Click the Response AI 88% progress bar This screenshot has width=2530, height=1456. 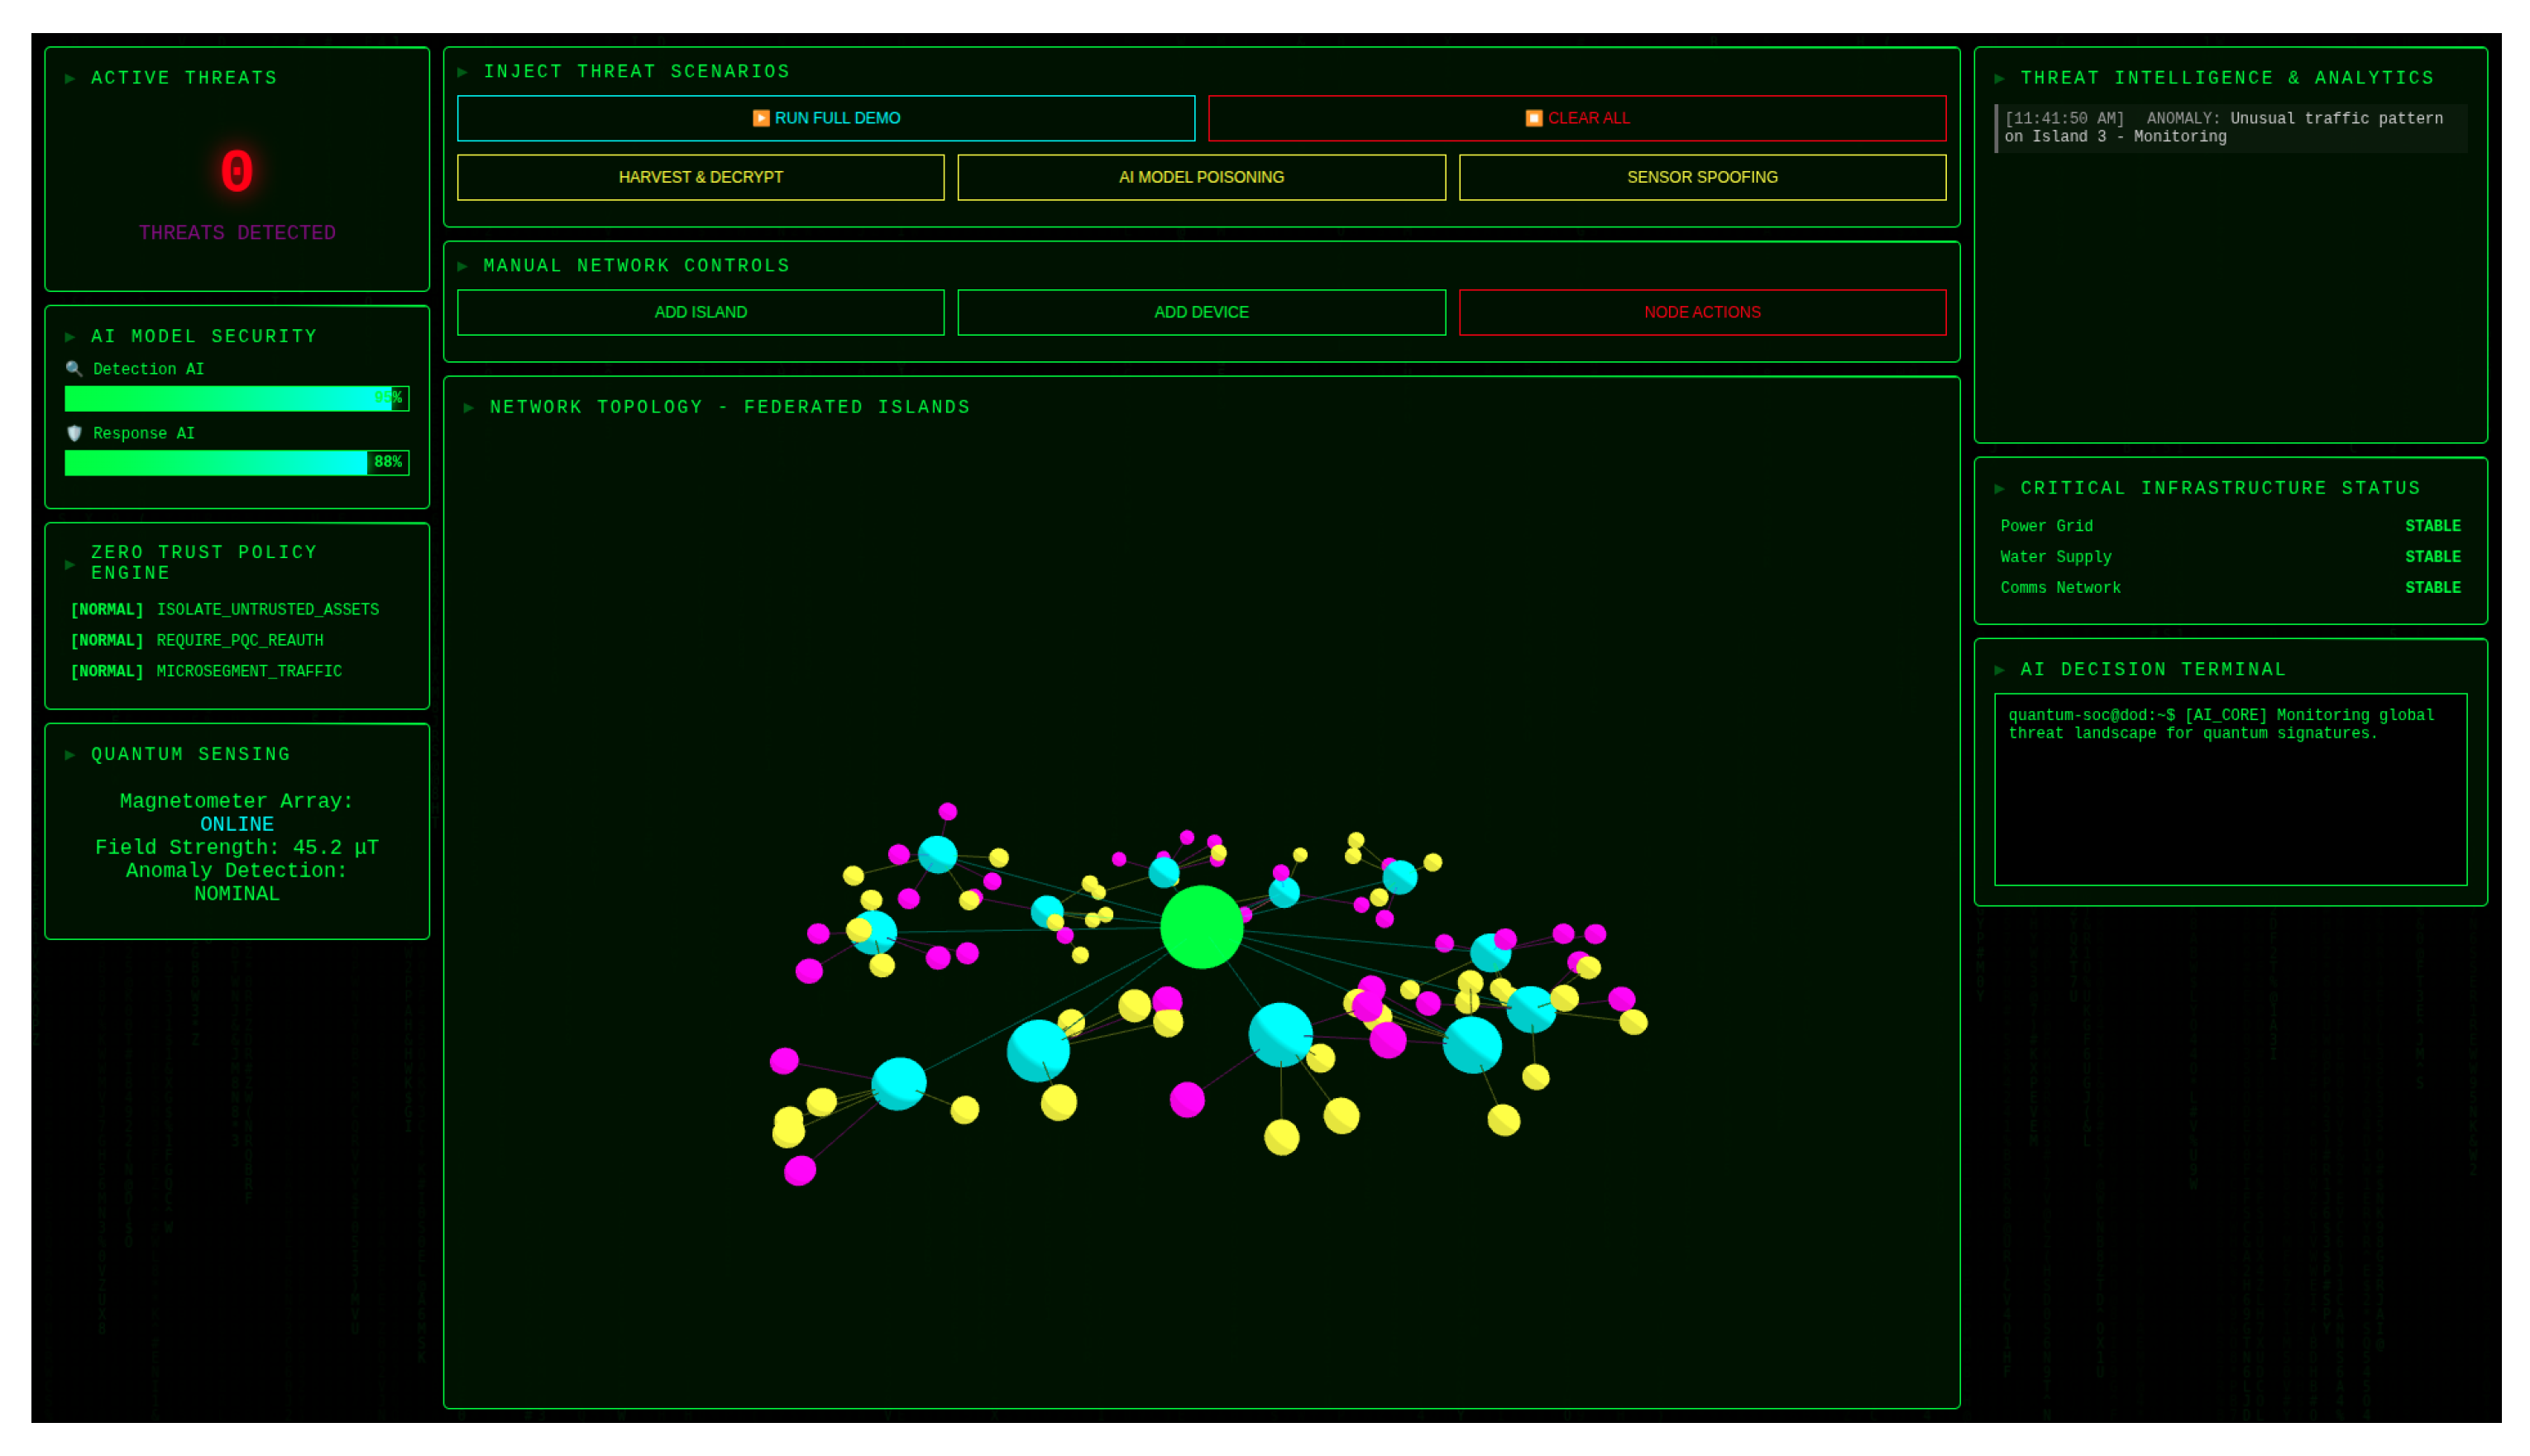click(236, 462)
